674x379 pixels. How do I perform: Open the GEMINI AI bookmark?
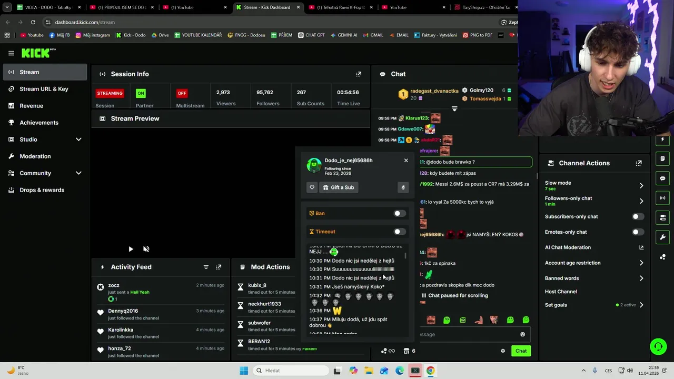pyautogui.click(x=344, y=35)
